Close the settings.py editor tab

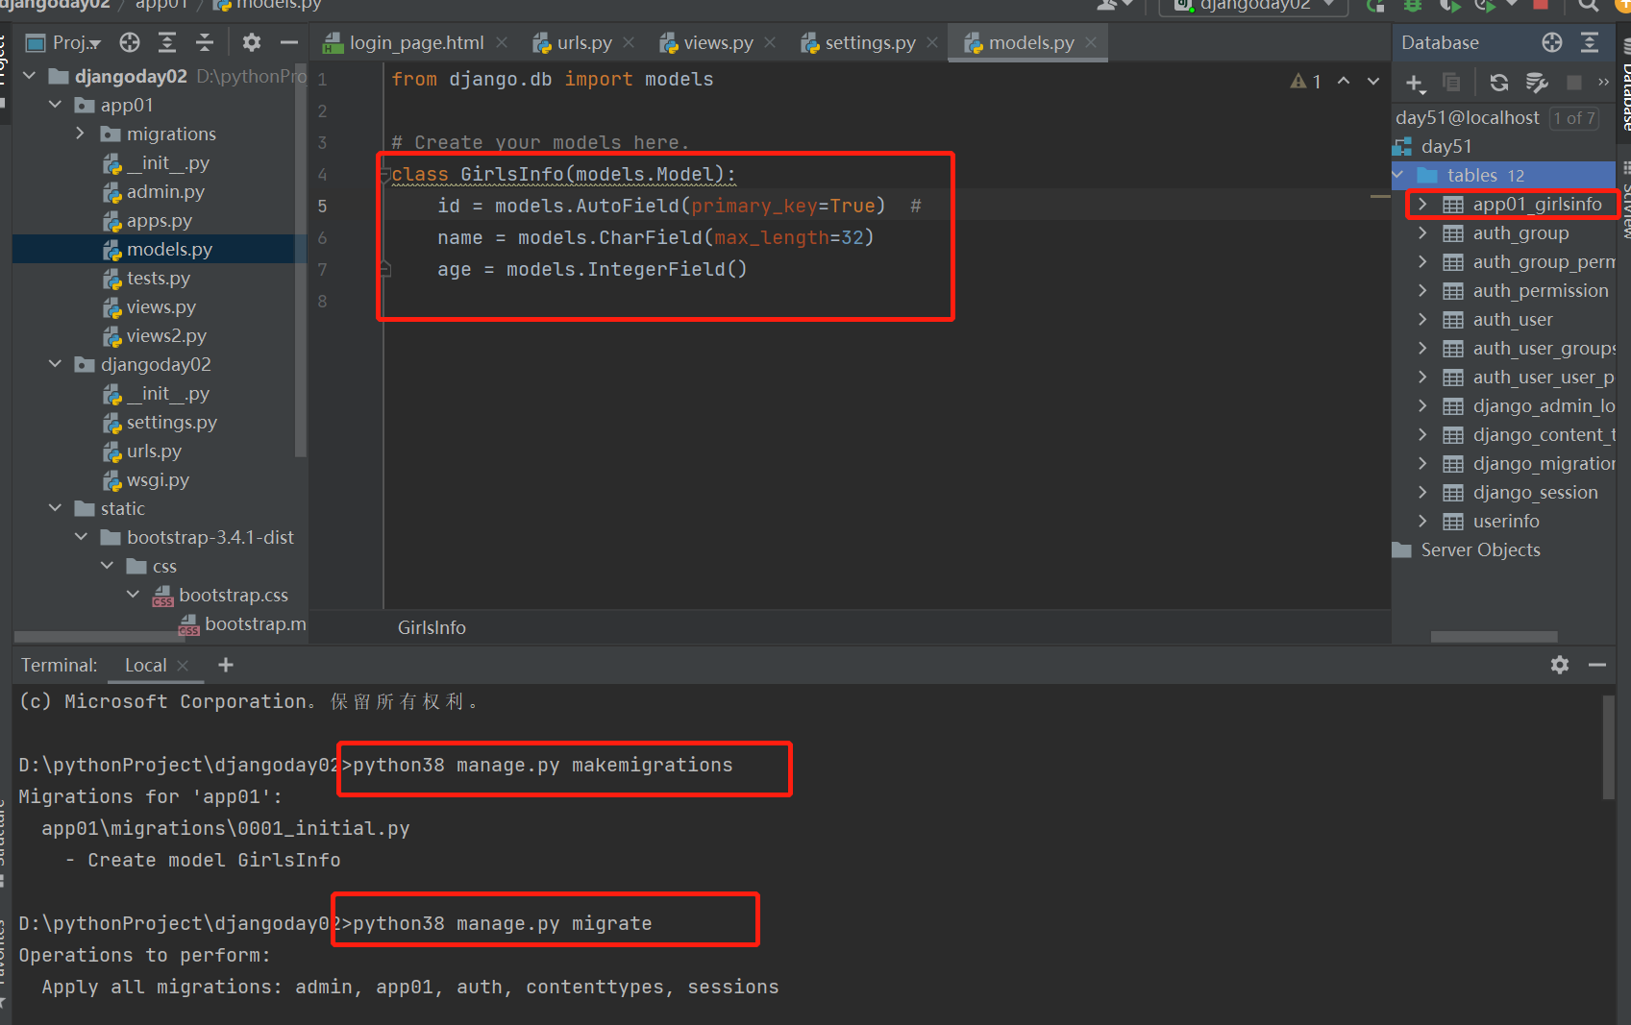click(932, 42)
